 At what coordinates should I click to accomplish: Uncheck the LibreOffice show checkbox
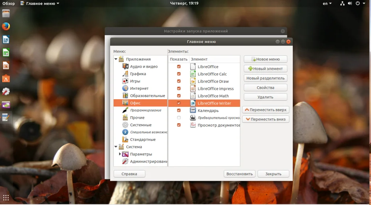[179, 66]
